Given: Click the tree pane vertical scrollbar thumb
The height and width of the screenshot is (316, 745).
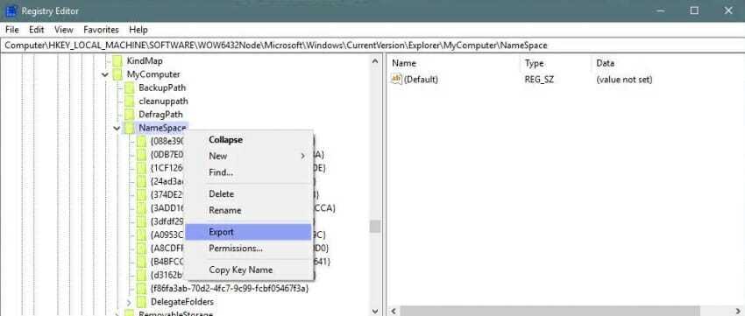Looking at the screenshot, I should point(375,227).
